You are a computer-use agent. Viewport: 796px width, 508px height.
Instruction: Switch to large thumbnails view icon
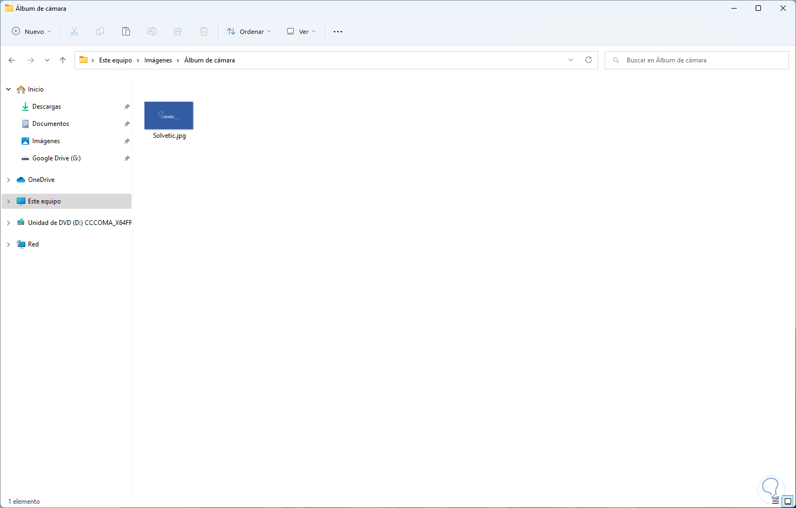[x=787, y=501]
